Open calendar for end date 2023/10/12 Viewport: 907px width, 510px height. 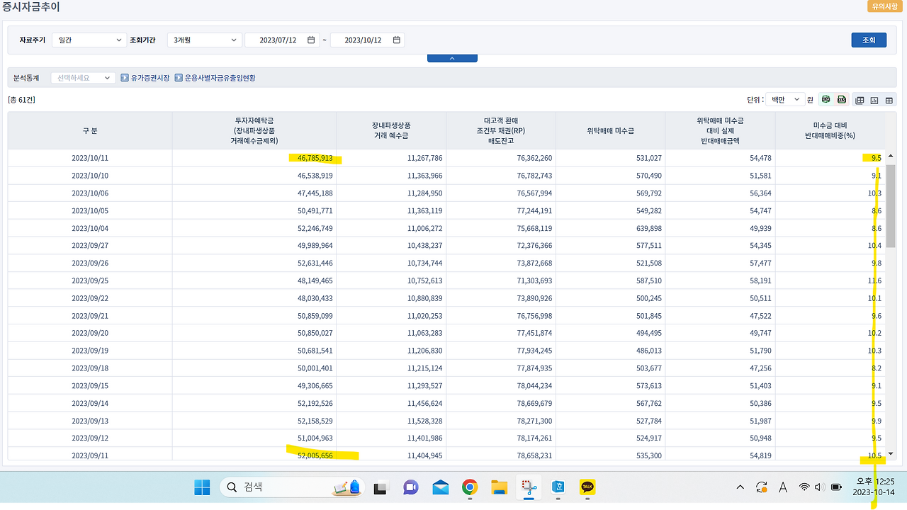click(397, 40)
